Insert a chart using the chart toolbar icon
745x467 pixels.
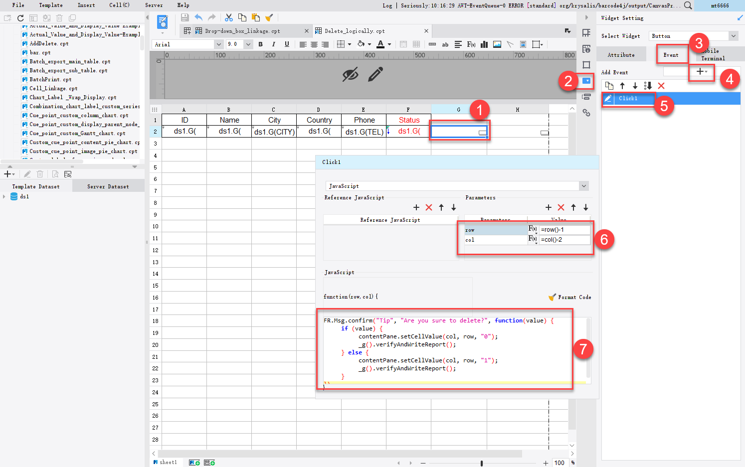(484, 44)
